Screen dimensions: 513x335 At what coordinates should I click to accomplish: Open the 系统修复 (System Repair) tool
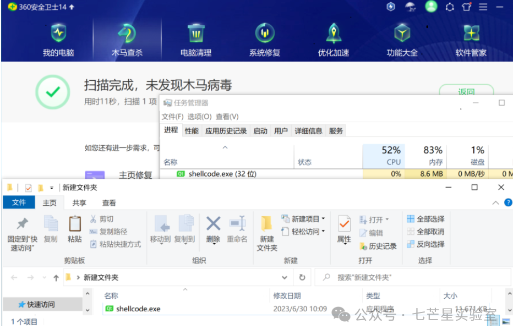(265, 39)
